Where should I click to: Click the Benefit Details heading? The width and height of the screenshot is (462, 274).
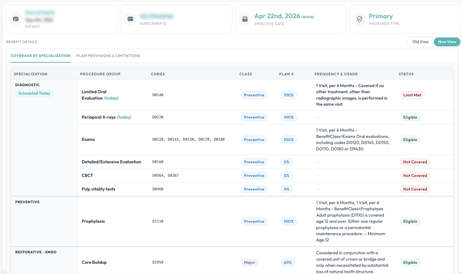(x=22, y=42)
